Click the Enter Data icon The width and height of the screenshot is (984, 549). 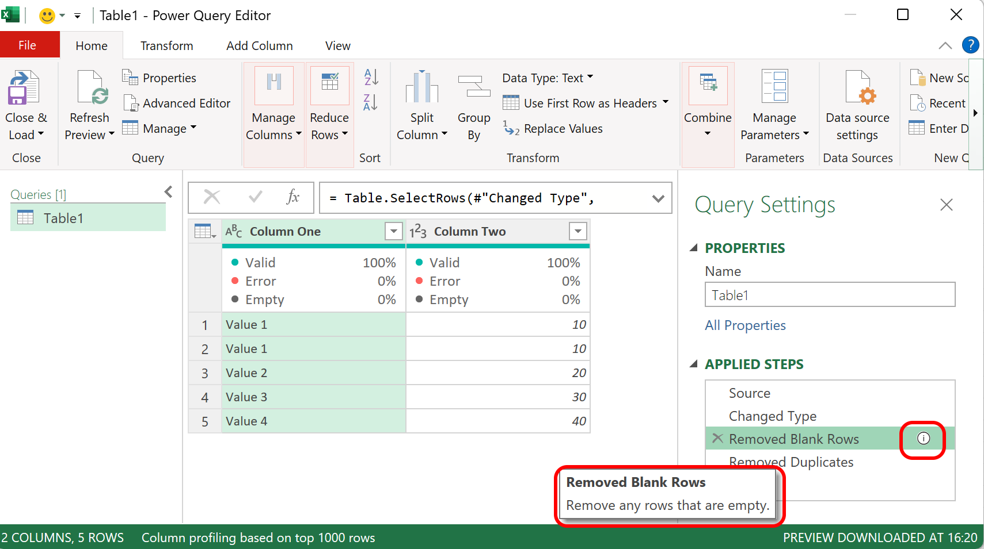pos(917,128)
